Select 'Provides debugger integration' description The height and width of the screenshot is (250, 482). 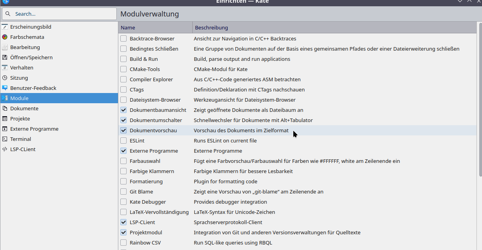[x=230, y=202]
